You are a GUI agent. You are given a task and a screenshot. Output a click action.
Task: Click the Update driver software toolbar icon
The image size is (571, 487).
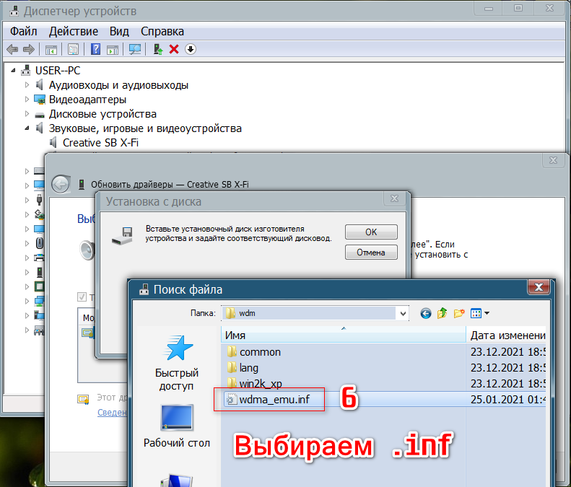(157, 49)
